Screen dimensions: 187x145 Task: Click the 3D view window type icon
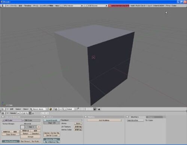click(3, 109)
